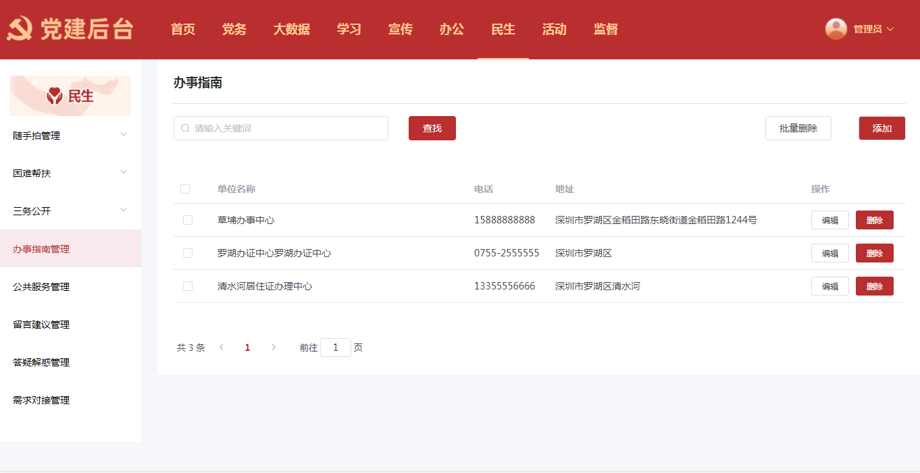Viewport: 920px width, 473px height.
Task: Open the 管理员 account dropdown arrow
Action: pyautogui.click(x=890, y=29)
